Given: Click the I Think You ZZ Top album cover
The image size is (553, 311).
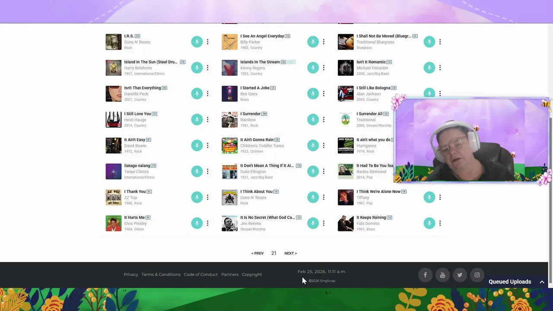Looking at the screenshot, I should click(114, 197).
